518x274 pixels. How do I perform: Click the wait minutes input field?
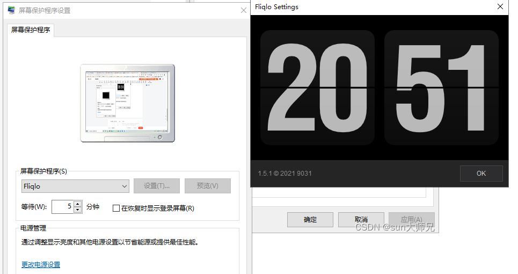coord(62,206)
